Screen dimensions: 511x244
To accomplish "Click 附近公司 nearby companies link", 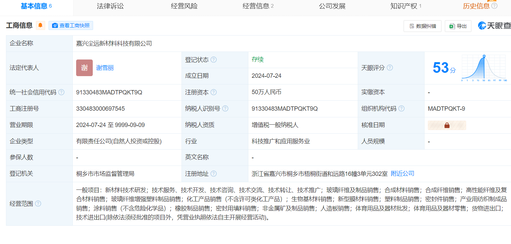I will click(x=403, y=174).
